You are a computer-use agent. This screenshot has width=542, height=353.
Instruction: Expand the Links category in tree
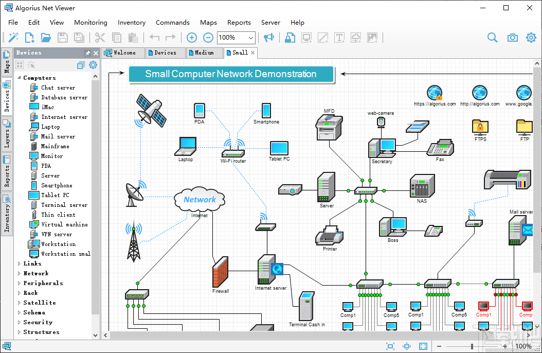(x=20, y=263)
